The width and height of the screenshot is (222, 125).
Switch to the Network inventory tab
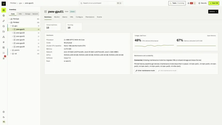[x=35, y=14]
